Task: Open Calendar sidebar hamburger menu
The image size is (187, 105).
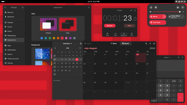Action: (81, 43)
